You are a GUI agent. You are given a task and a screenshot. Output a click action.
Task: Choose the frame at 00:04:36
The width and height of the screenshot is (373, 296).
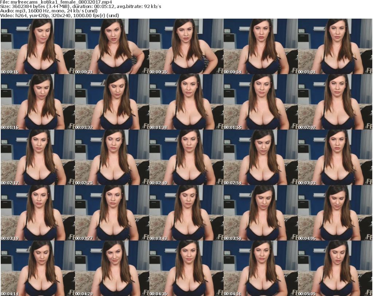click(186, 268)
